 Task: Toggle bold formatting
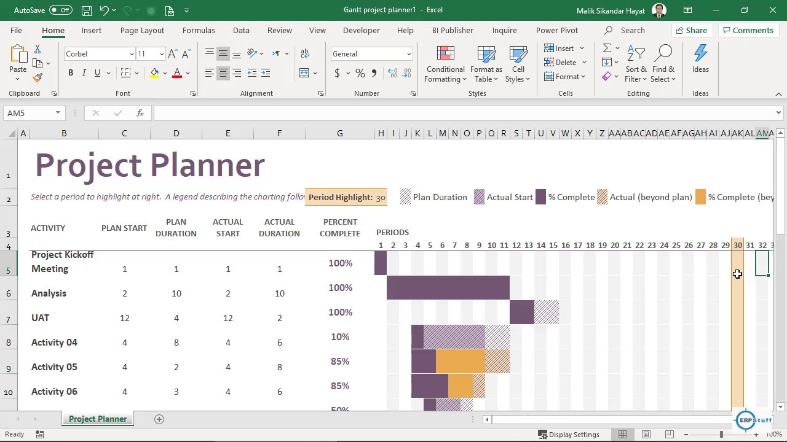pos(70,73)
